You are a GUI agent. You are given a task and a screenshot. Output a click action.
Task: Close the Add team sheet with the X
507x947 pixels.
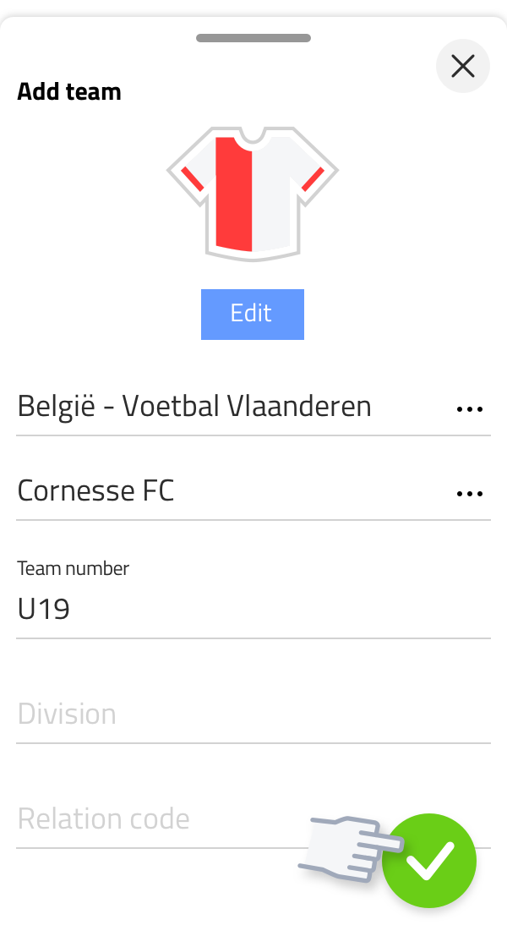463,66
